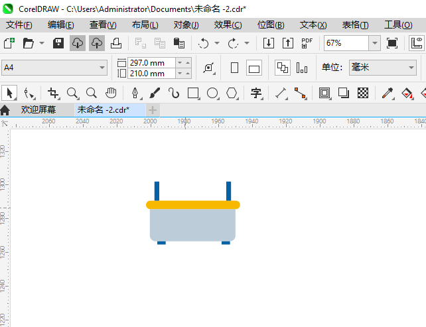Click the page width field 297.0 mm
The height and width of the screenshot is (327, 426).
[x=151, y=63]
